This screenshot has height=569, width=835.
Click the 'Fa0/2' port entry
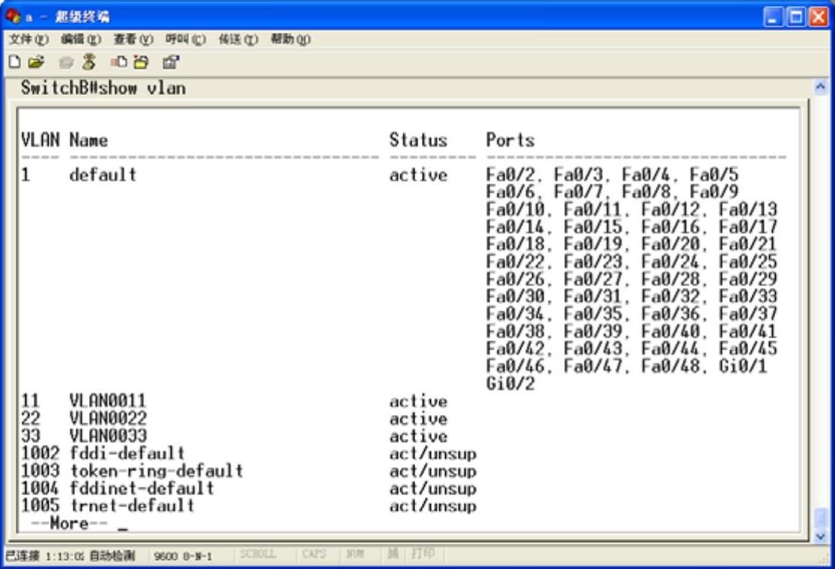point(510,174)
